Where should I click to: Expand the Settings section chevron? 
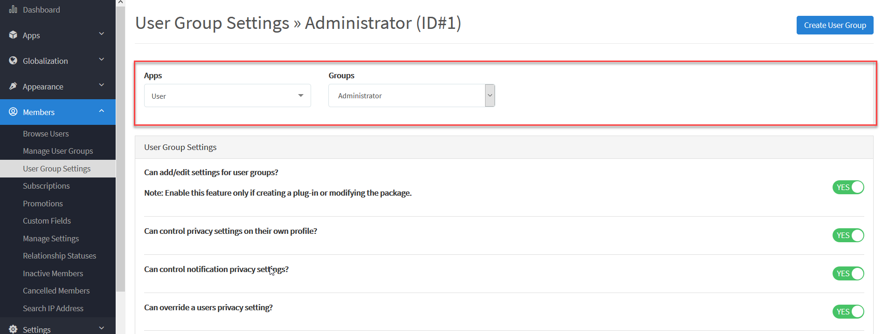coord(102,327)
